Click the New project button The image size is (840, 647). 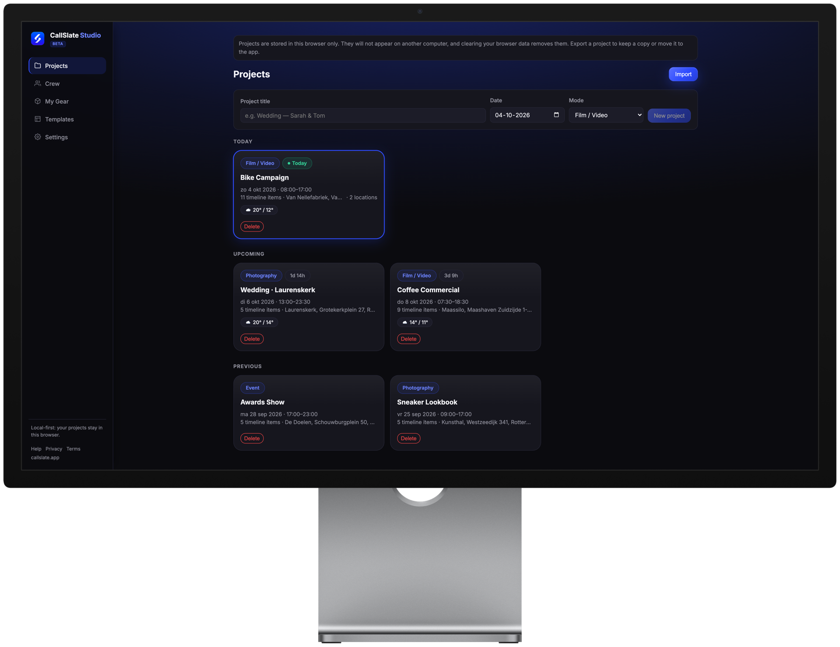[669, 115]
